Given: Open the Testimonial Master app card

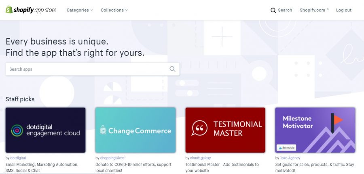Looking at the screenshot, I should [225, 130].
